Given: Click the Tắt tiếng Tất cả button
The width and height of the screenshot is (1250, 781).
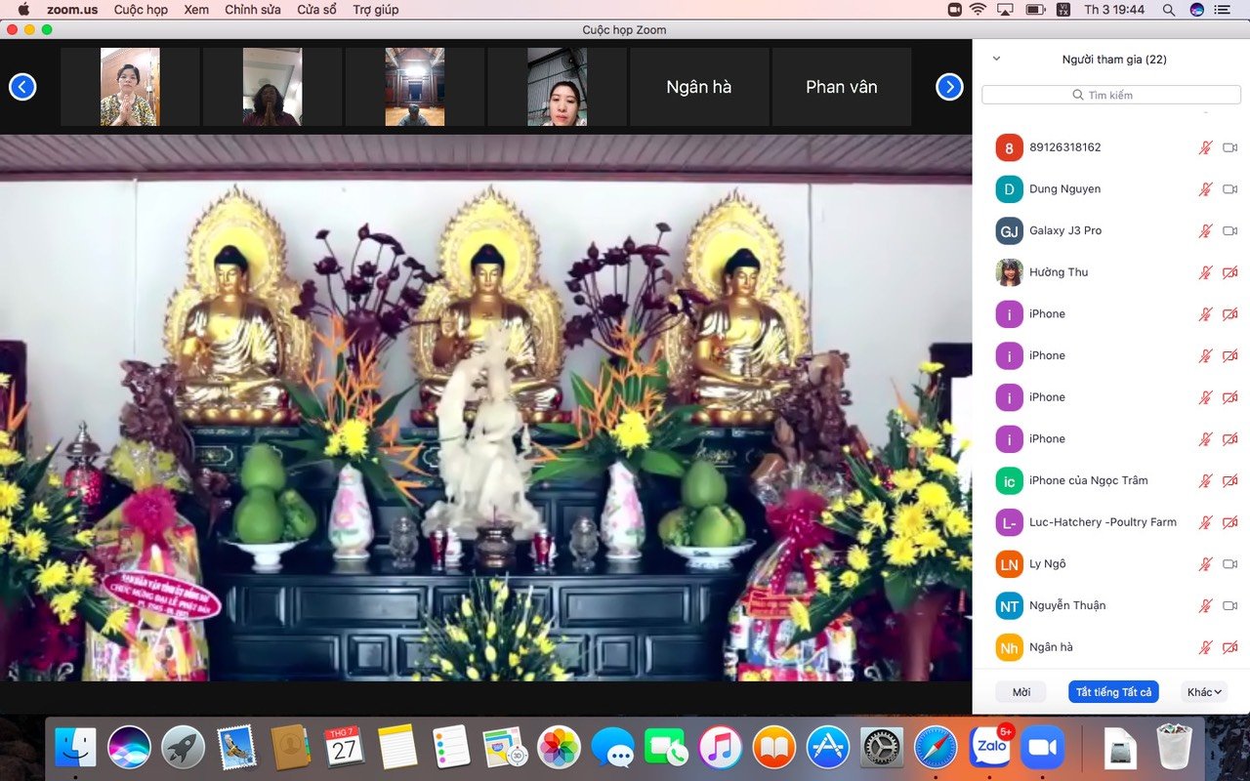Looking at the screenshot, I should point(1113,692).
